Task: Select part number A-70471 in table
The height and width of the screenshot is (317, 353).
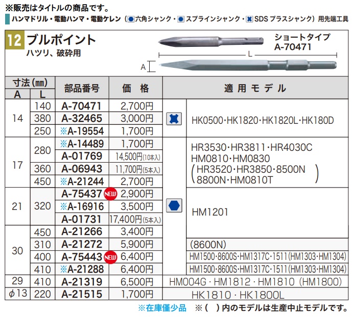Action: coord(82,106)
